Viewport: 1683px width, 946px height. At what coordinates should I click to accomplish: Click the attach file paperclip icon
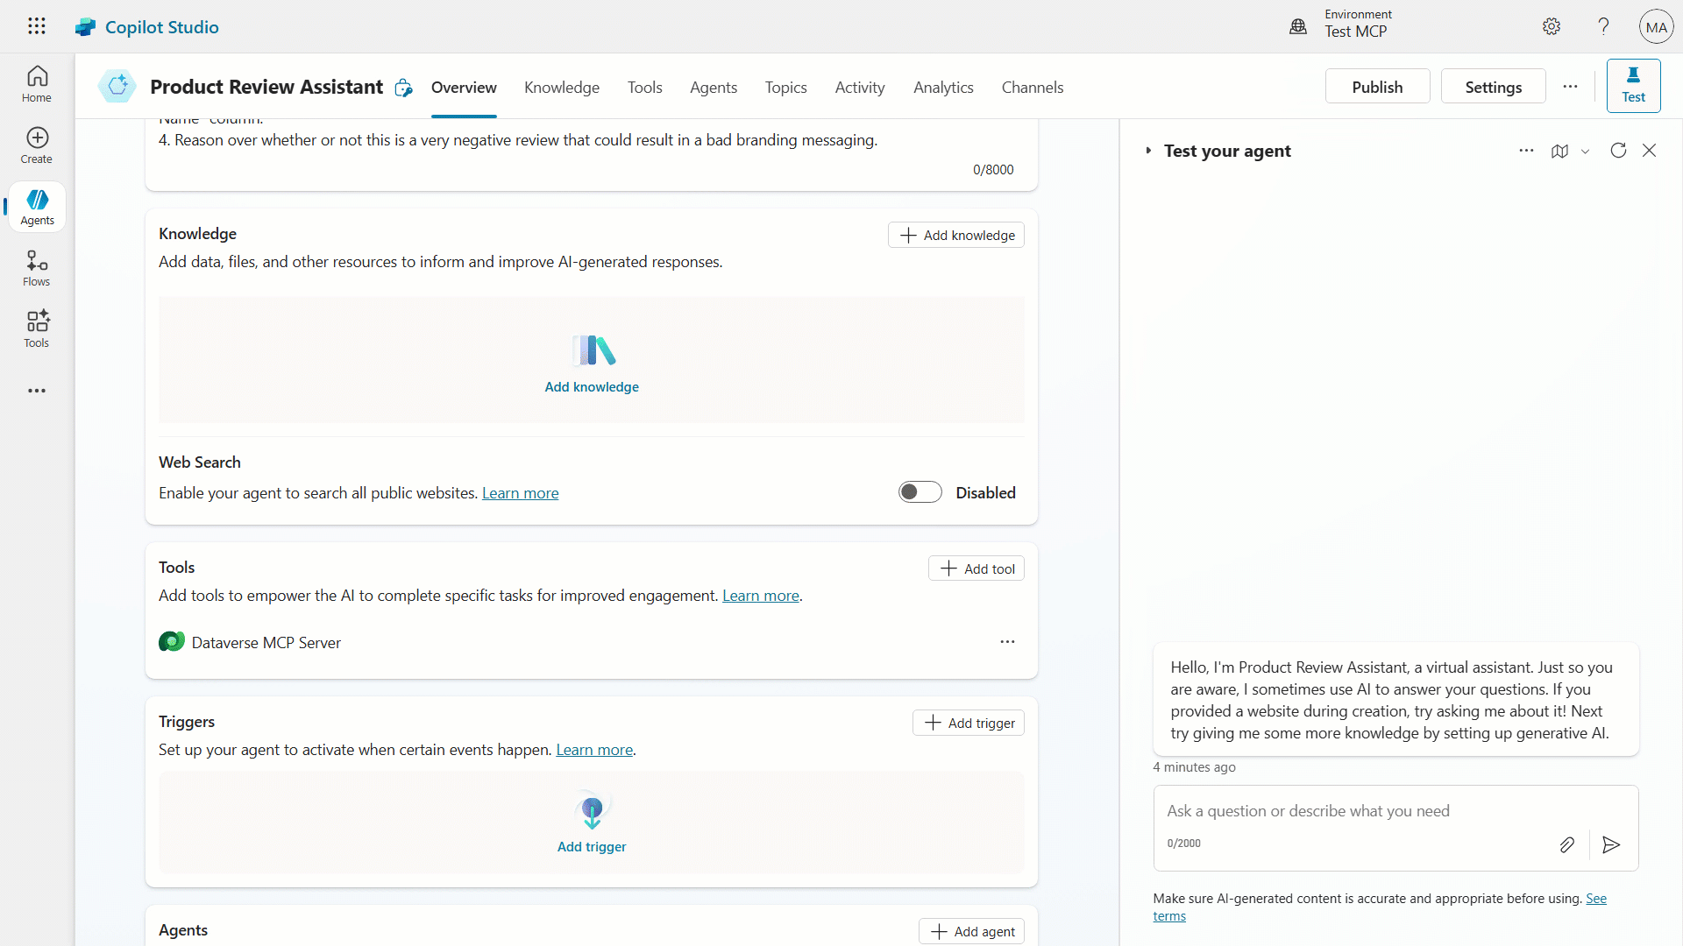click(x=1566, y=844)
